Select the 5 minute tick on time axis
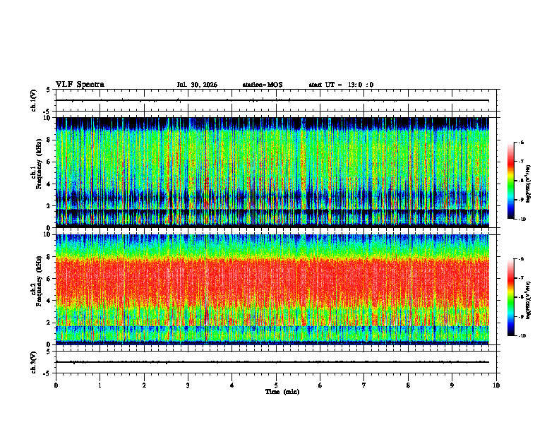This screenshot has width=559, height=432. (x=276, y=385)
